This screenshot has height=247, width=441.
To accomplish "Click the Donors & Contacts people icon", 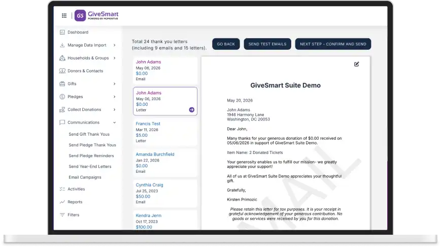I will tap(62, 71).
